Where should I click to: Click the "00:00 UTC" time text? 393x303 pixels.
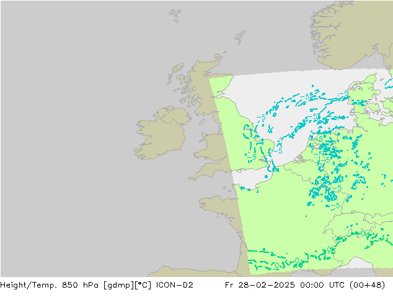322,285
